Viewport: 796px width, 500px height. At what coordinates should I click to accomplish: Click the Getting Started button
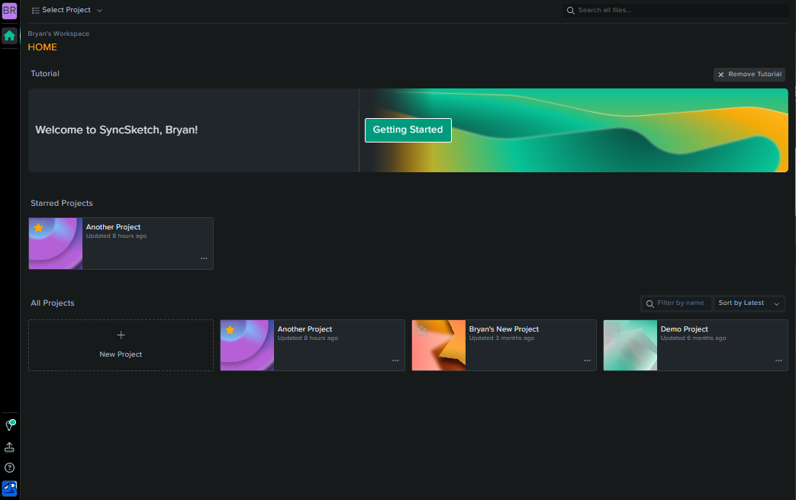pos(408,130)
